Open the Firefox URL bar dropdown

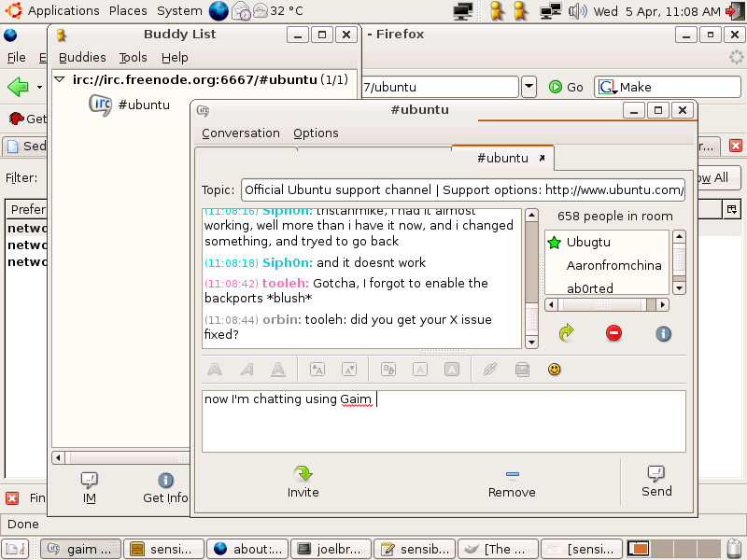pyautogui.click(x=529, y=87)
